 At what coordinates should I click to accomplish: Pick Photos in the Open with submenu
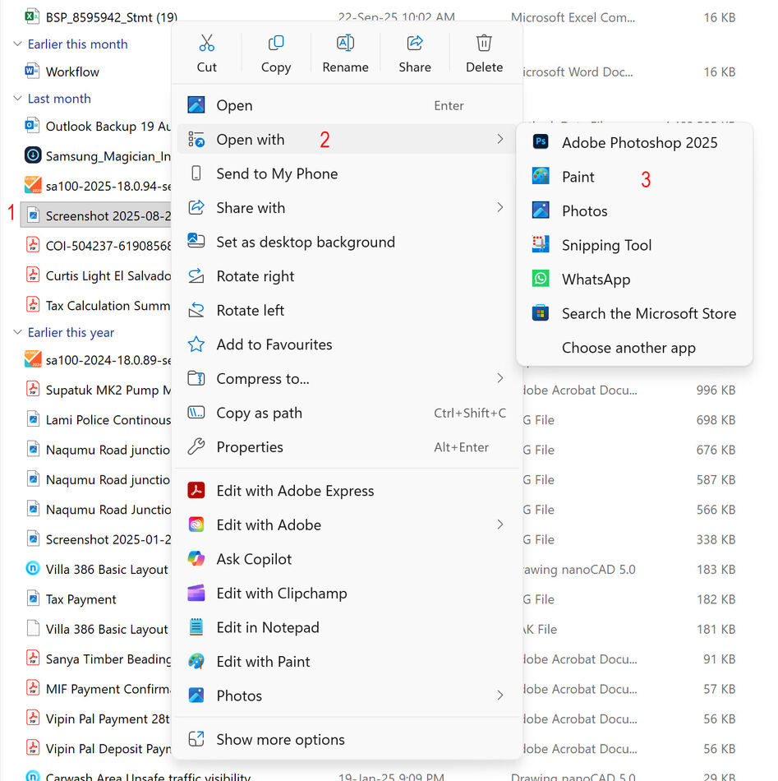pos(634,210)
